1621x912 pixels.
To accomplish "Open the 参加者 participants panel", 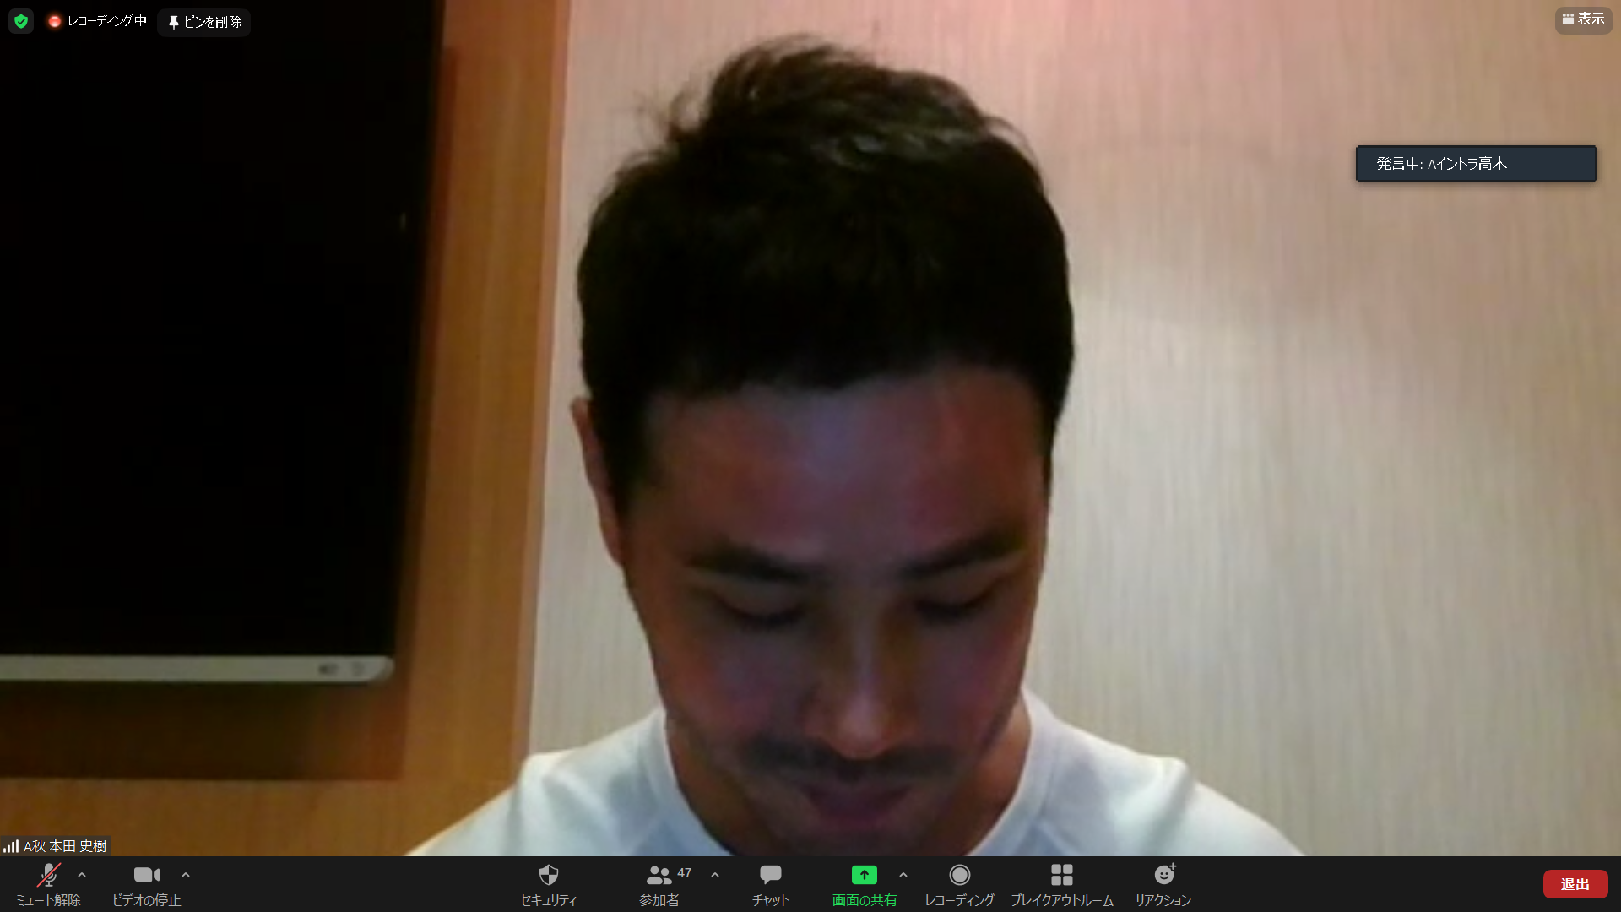I will coord(659,884).
